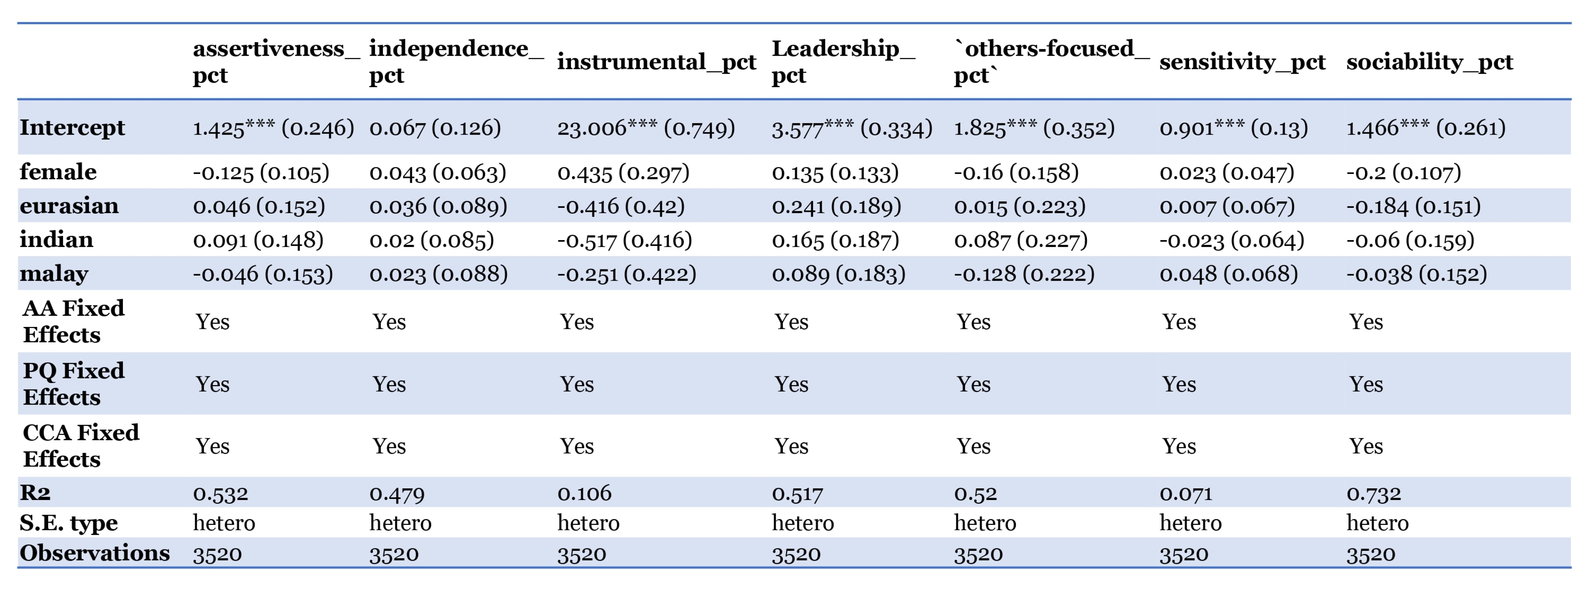Click the instrumental_pct column header
The width and height of the screenshot is (1589, 599).
pyautogui.click(x=656, y=62)
